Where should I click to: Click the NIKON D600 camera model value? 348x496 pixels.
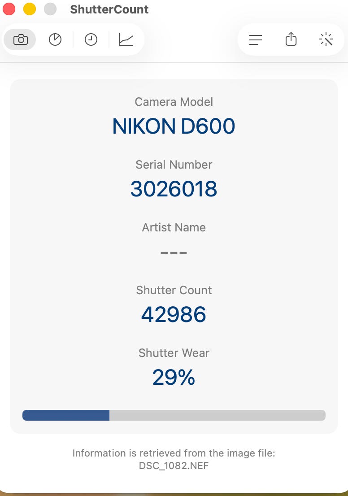click(x=174, y=126)
